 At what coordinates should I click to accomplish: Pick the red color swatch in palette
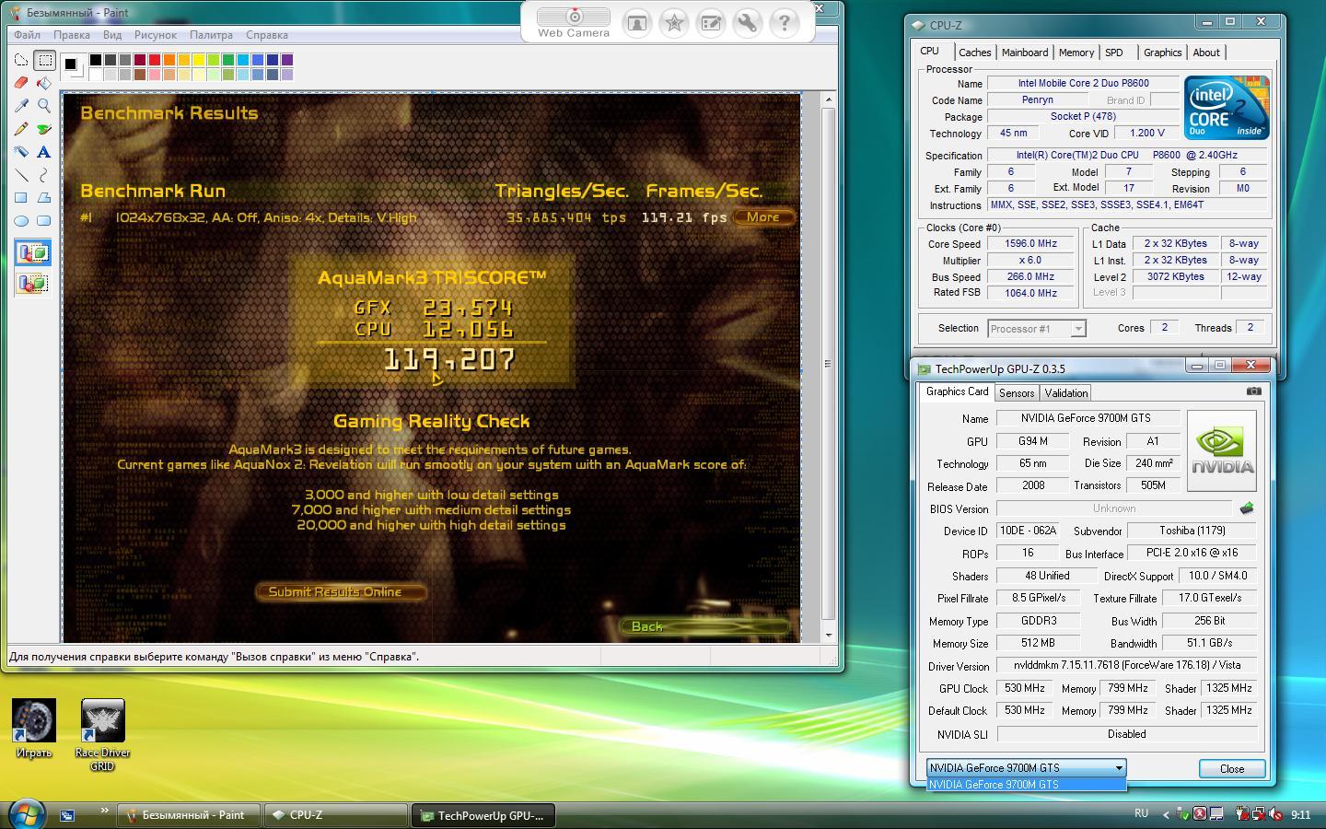(x=155, y=60)
